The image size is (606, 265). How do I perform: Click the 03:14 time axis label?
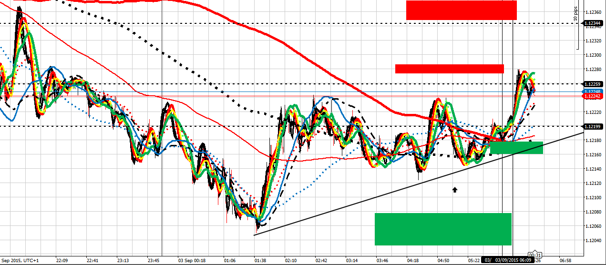pos(352,261)
